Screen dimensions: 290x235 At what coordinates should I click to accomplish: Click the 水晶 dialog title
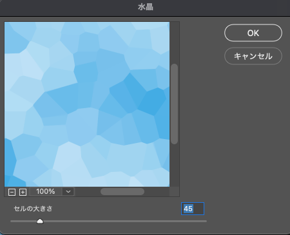point(146,7)
